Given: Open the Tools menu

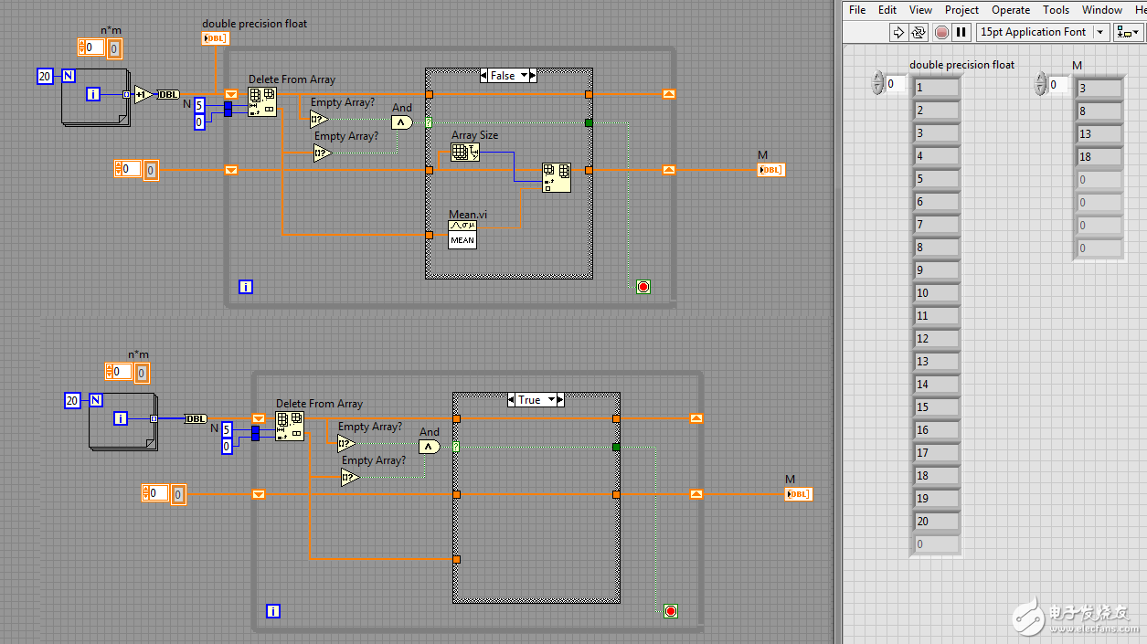Looking at the screenshot, I should tap(1056, 10).
